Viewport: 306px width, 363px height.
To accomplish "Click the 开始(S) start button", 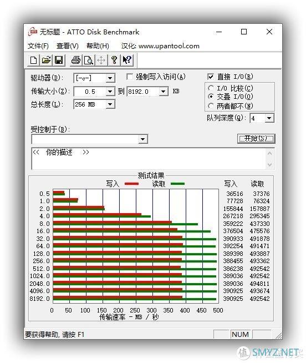I will coord(256,139).
